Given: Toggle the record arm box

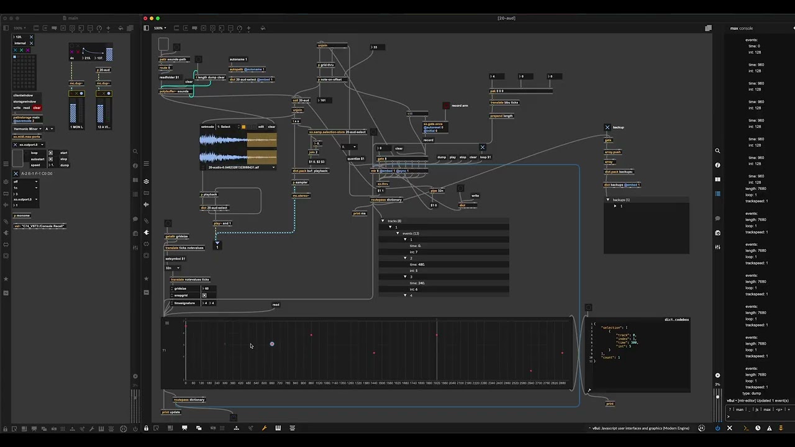Looking at the screenshot, I should coord(446,106).
